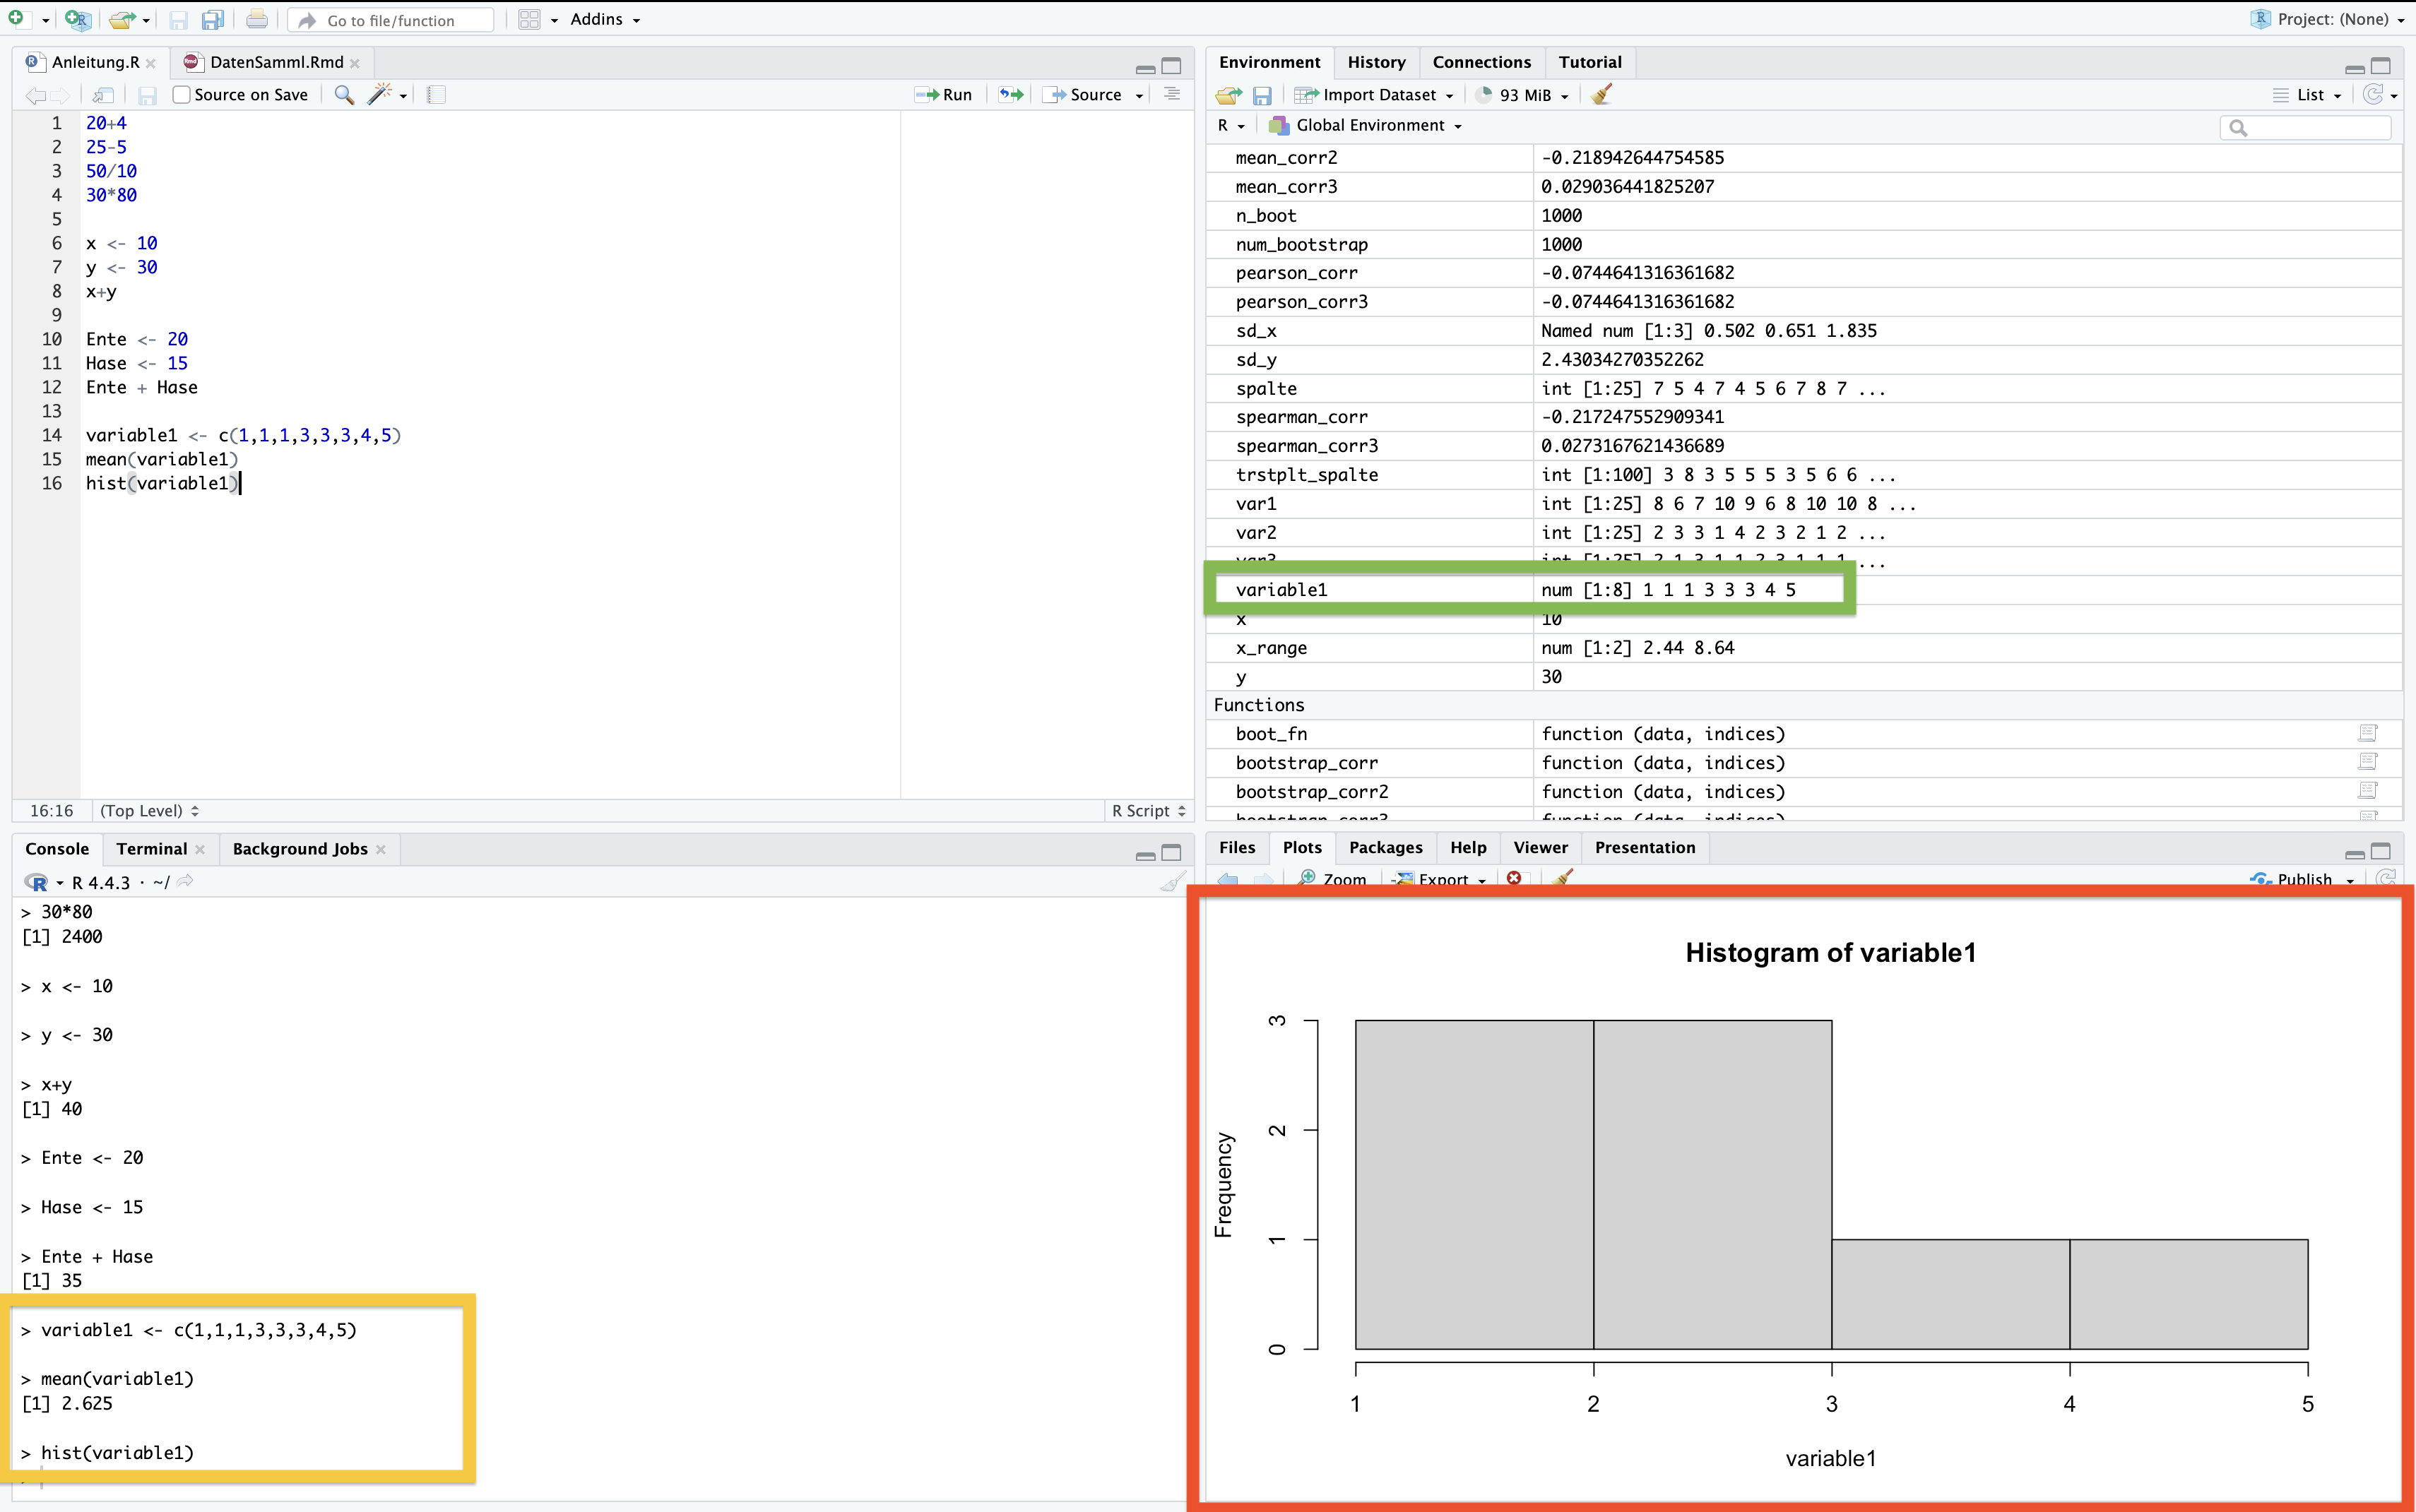Open the Addins dropdown
Viewport: 2416px width, 1512px height.
coord(604,19)
